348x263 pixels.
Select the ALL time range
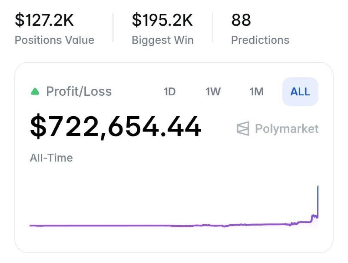coord(299,91)
